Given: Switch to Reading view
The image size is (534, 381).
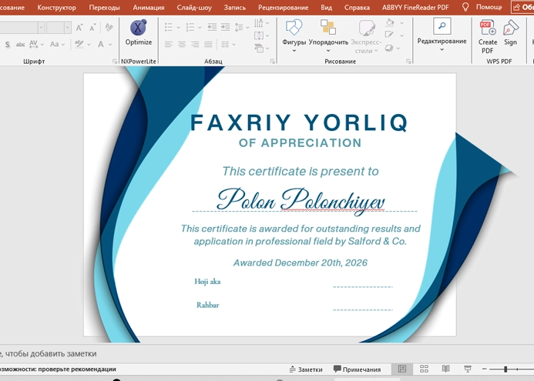Looking at the screenshot, I should tap(445, 369).
